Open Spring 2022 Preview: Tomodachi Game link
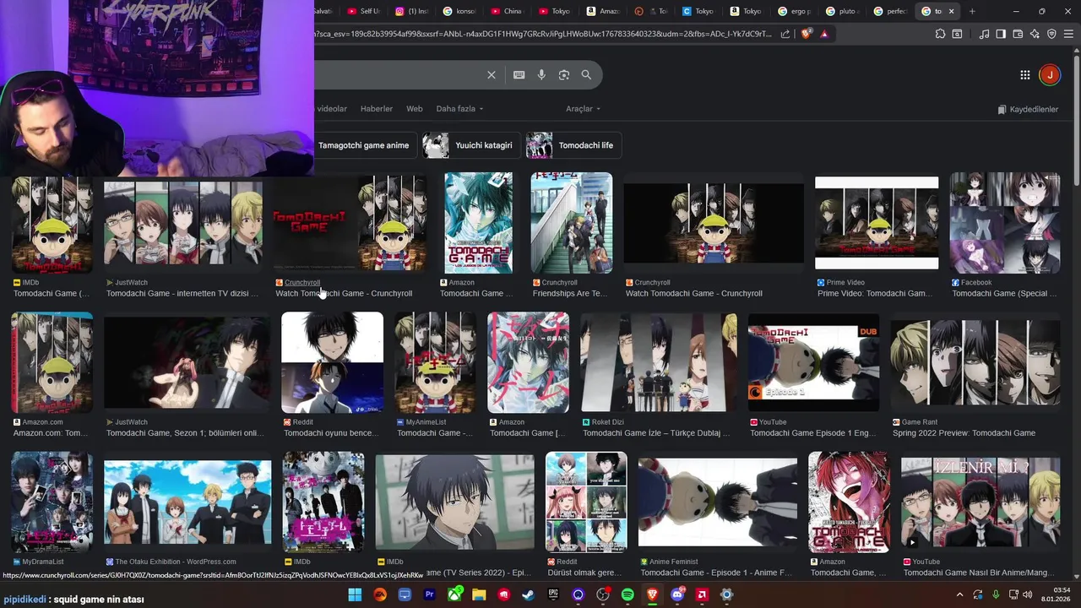The image size is (1081, 608). coord(964,433)
